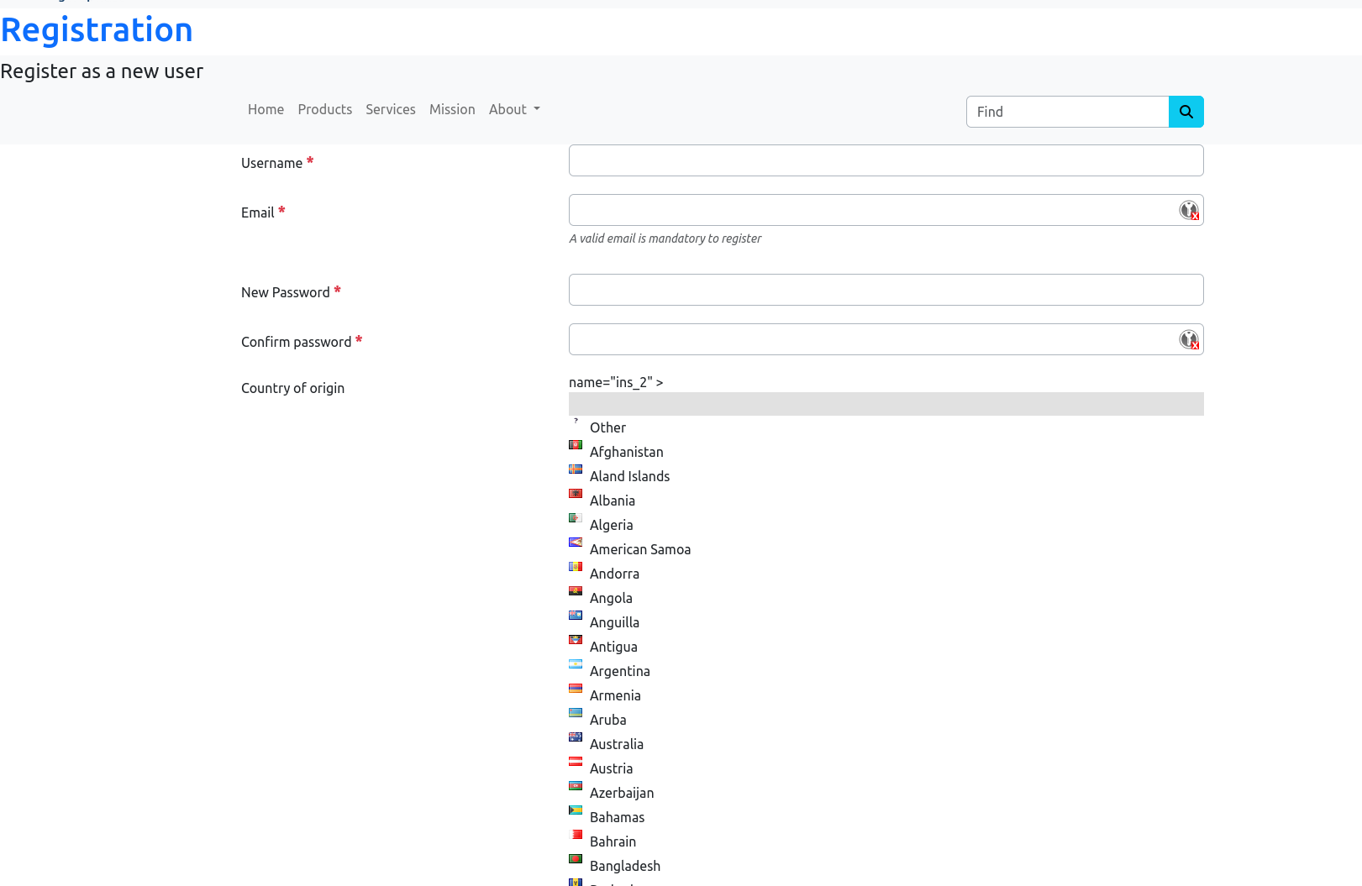The width and height of the screenshot is (1362, 886).
Task: Click the Angola flag icon
Action: click(x=576, y=591)
